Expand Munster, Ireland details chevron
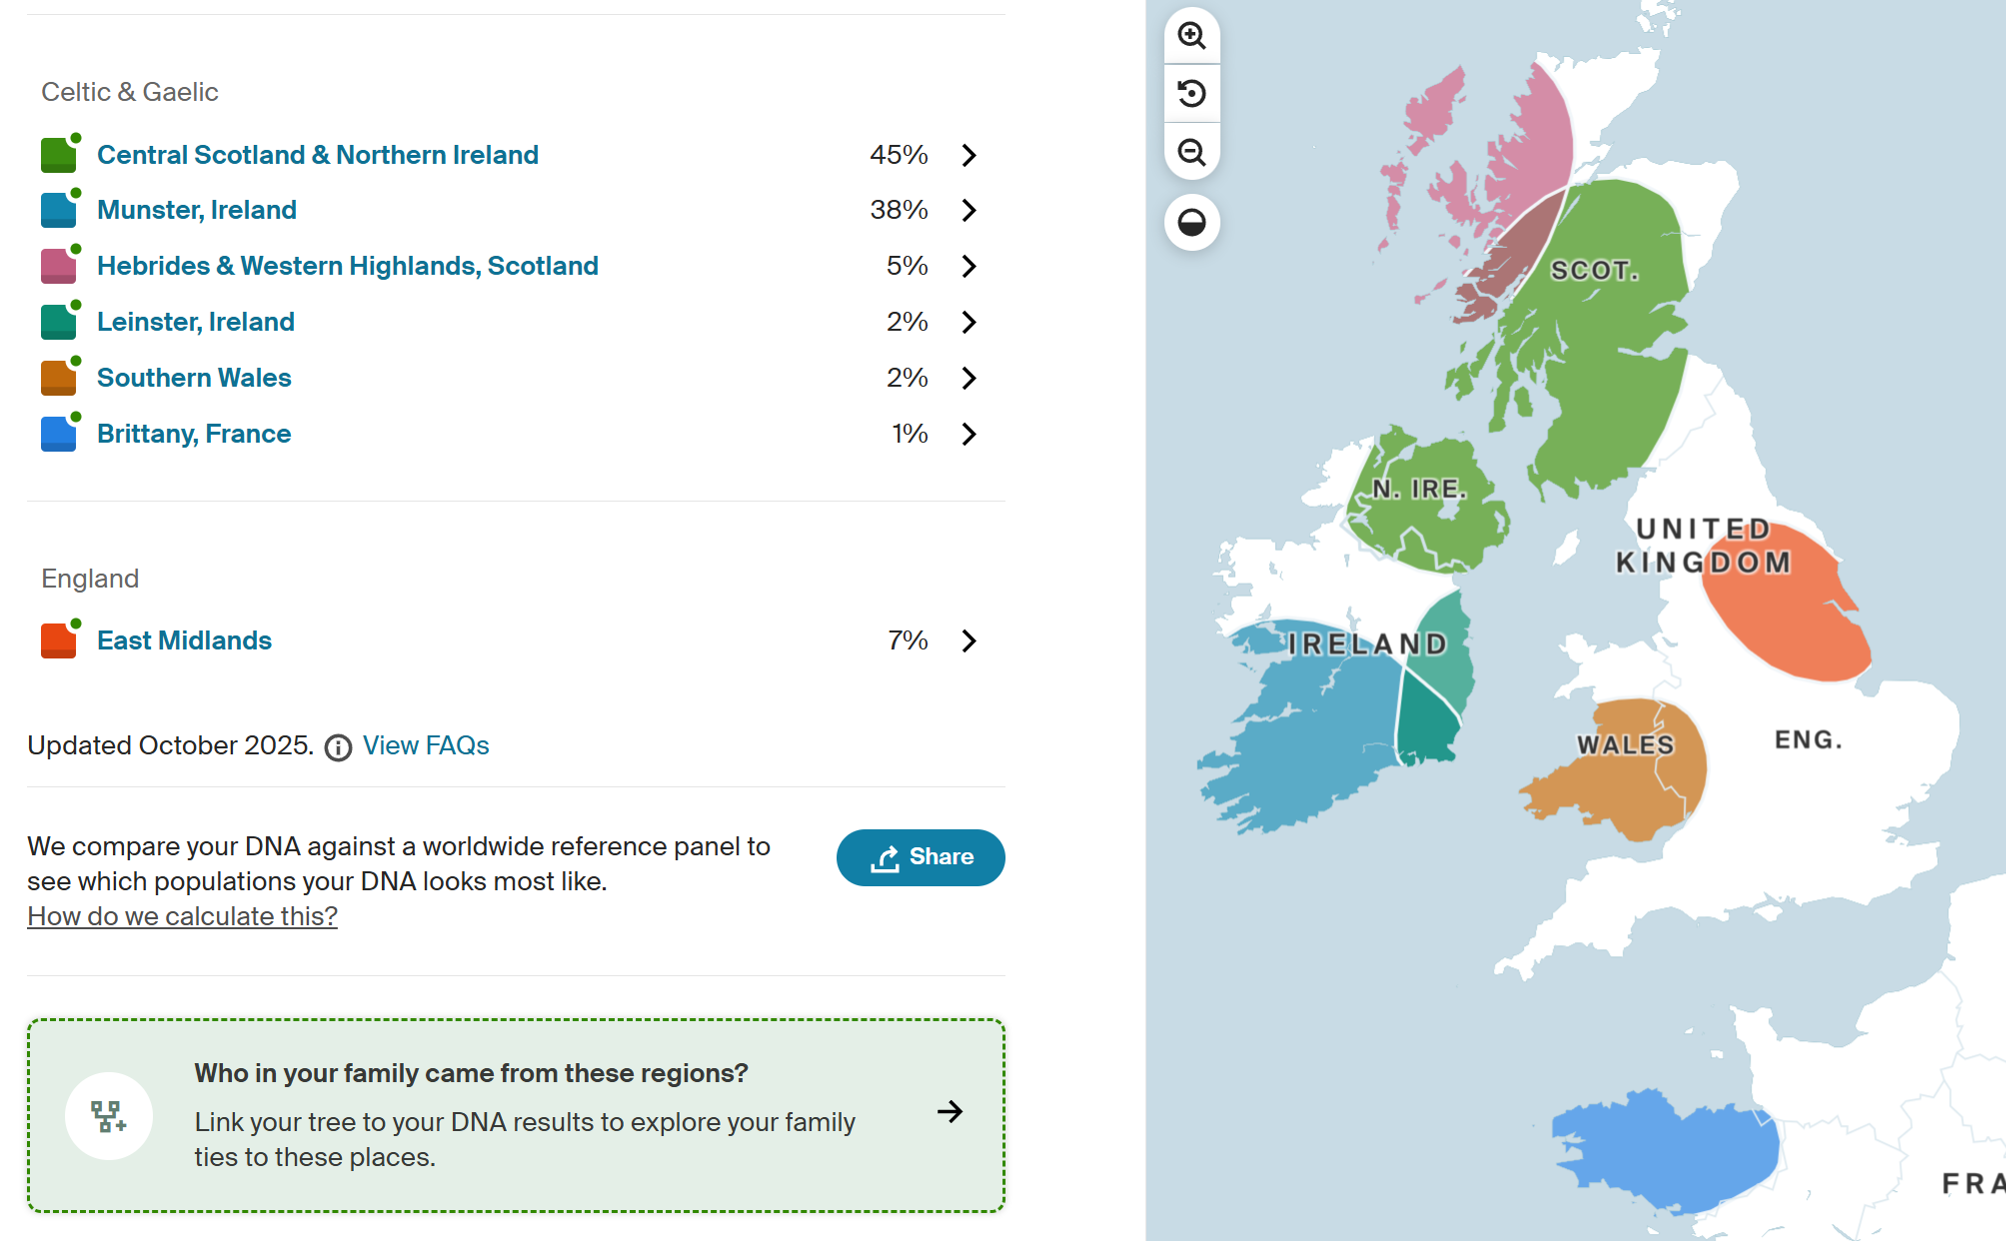Screen dimensions: 2006x1241 [968, 210]
